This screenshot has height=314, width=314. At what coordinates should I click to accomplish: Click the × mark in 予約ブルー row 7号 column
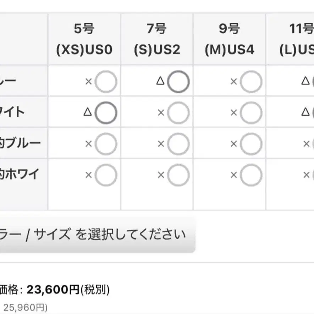coord(161,144)
